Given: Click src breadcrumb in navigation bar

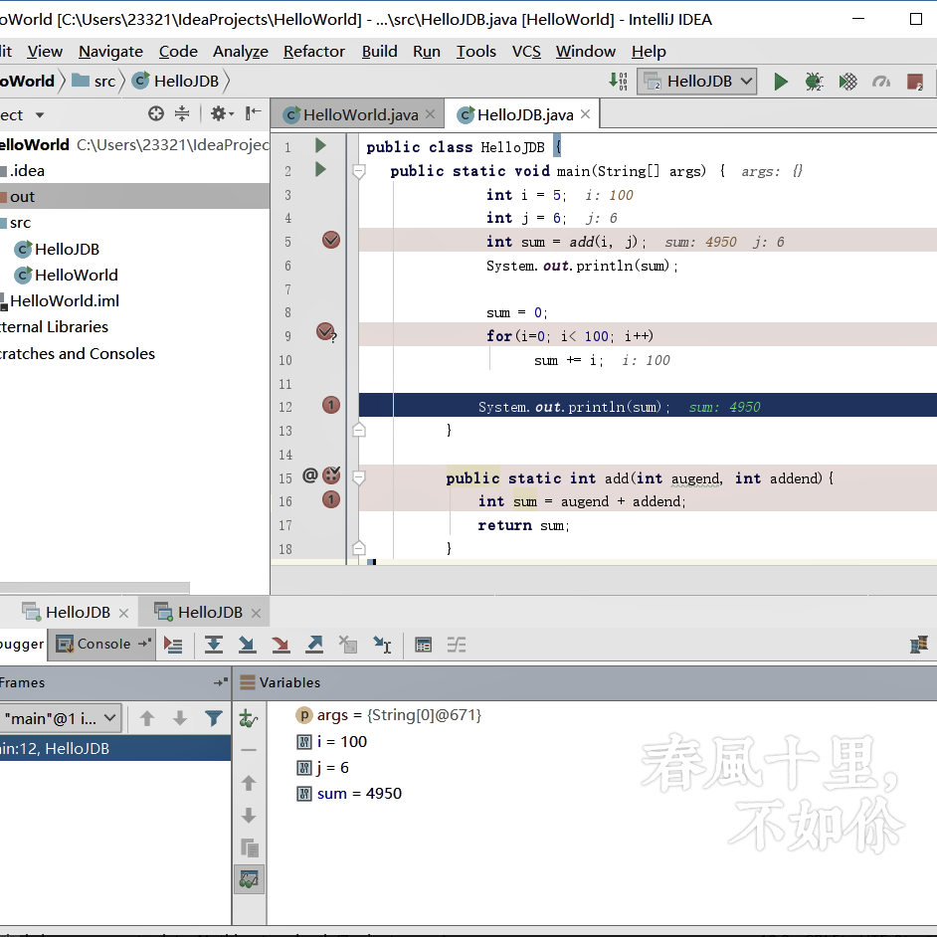Looking at the screenshot, I should click(94, 82).
